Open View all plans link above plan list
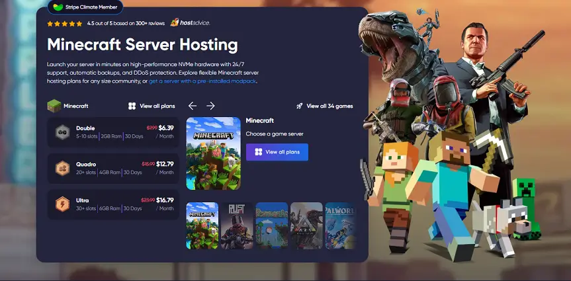The width and height of the screenshot is (571, 281). (x=152, y=106)
